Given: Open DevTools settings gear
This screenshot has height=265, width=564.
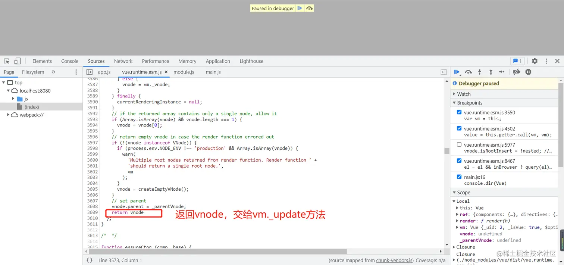Looking at the screenshot, I should pos(535,61).
